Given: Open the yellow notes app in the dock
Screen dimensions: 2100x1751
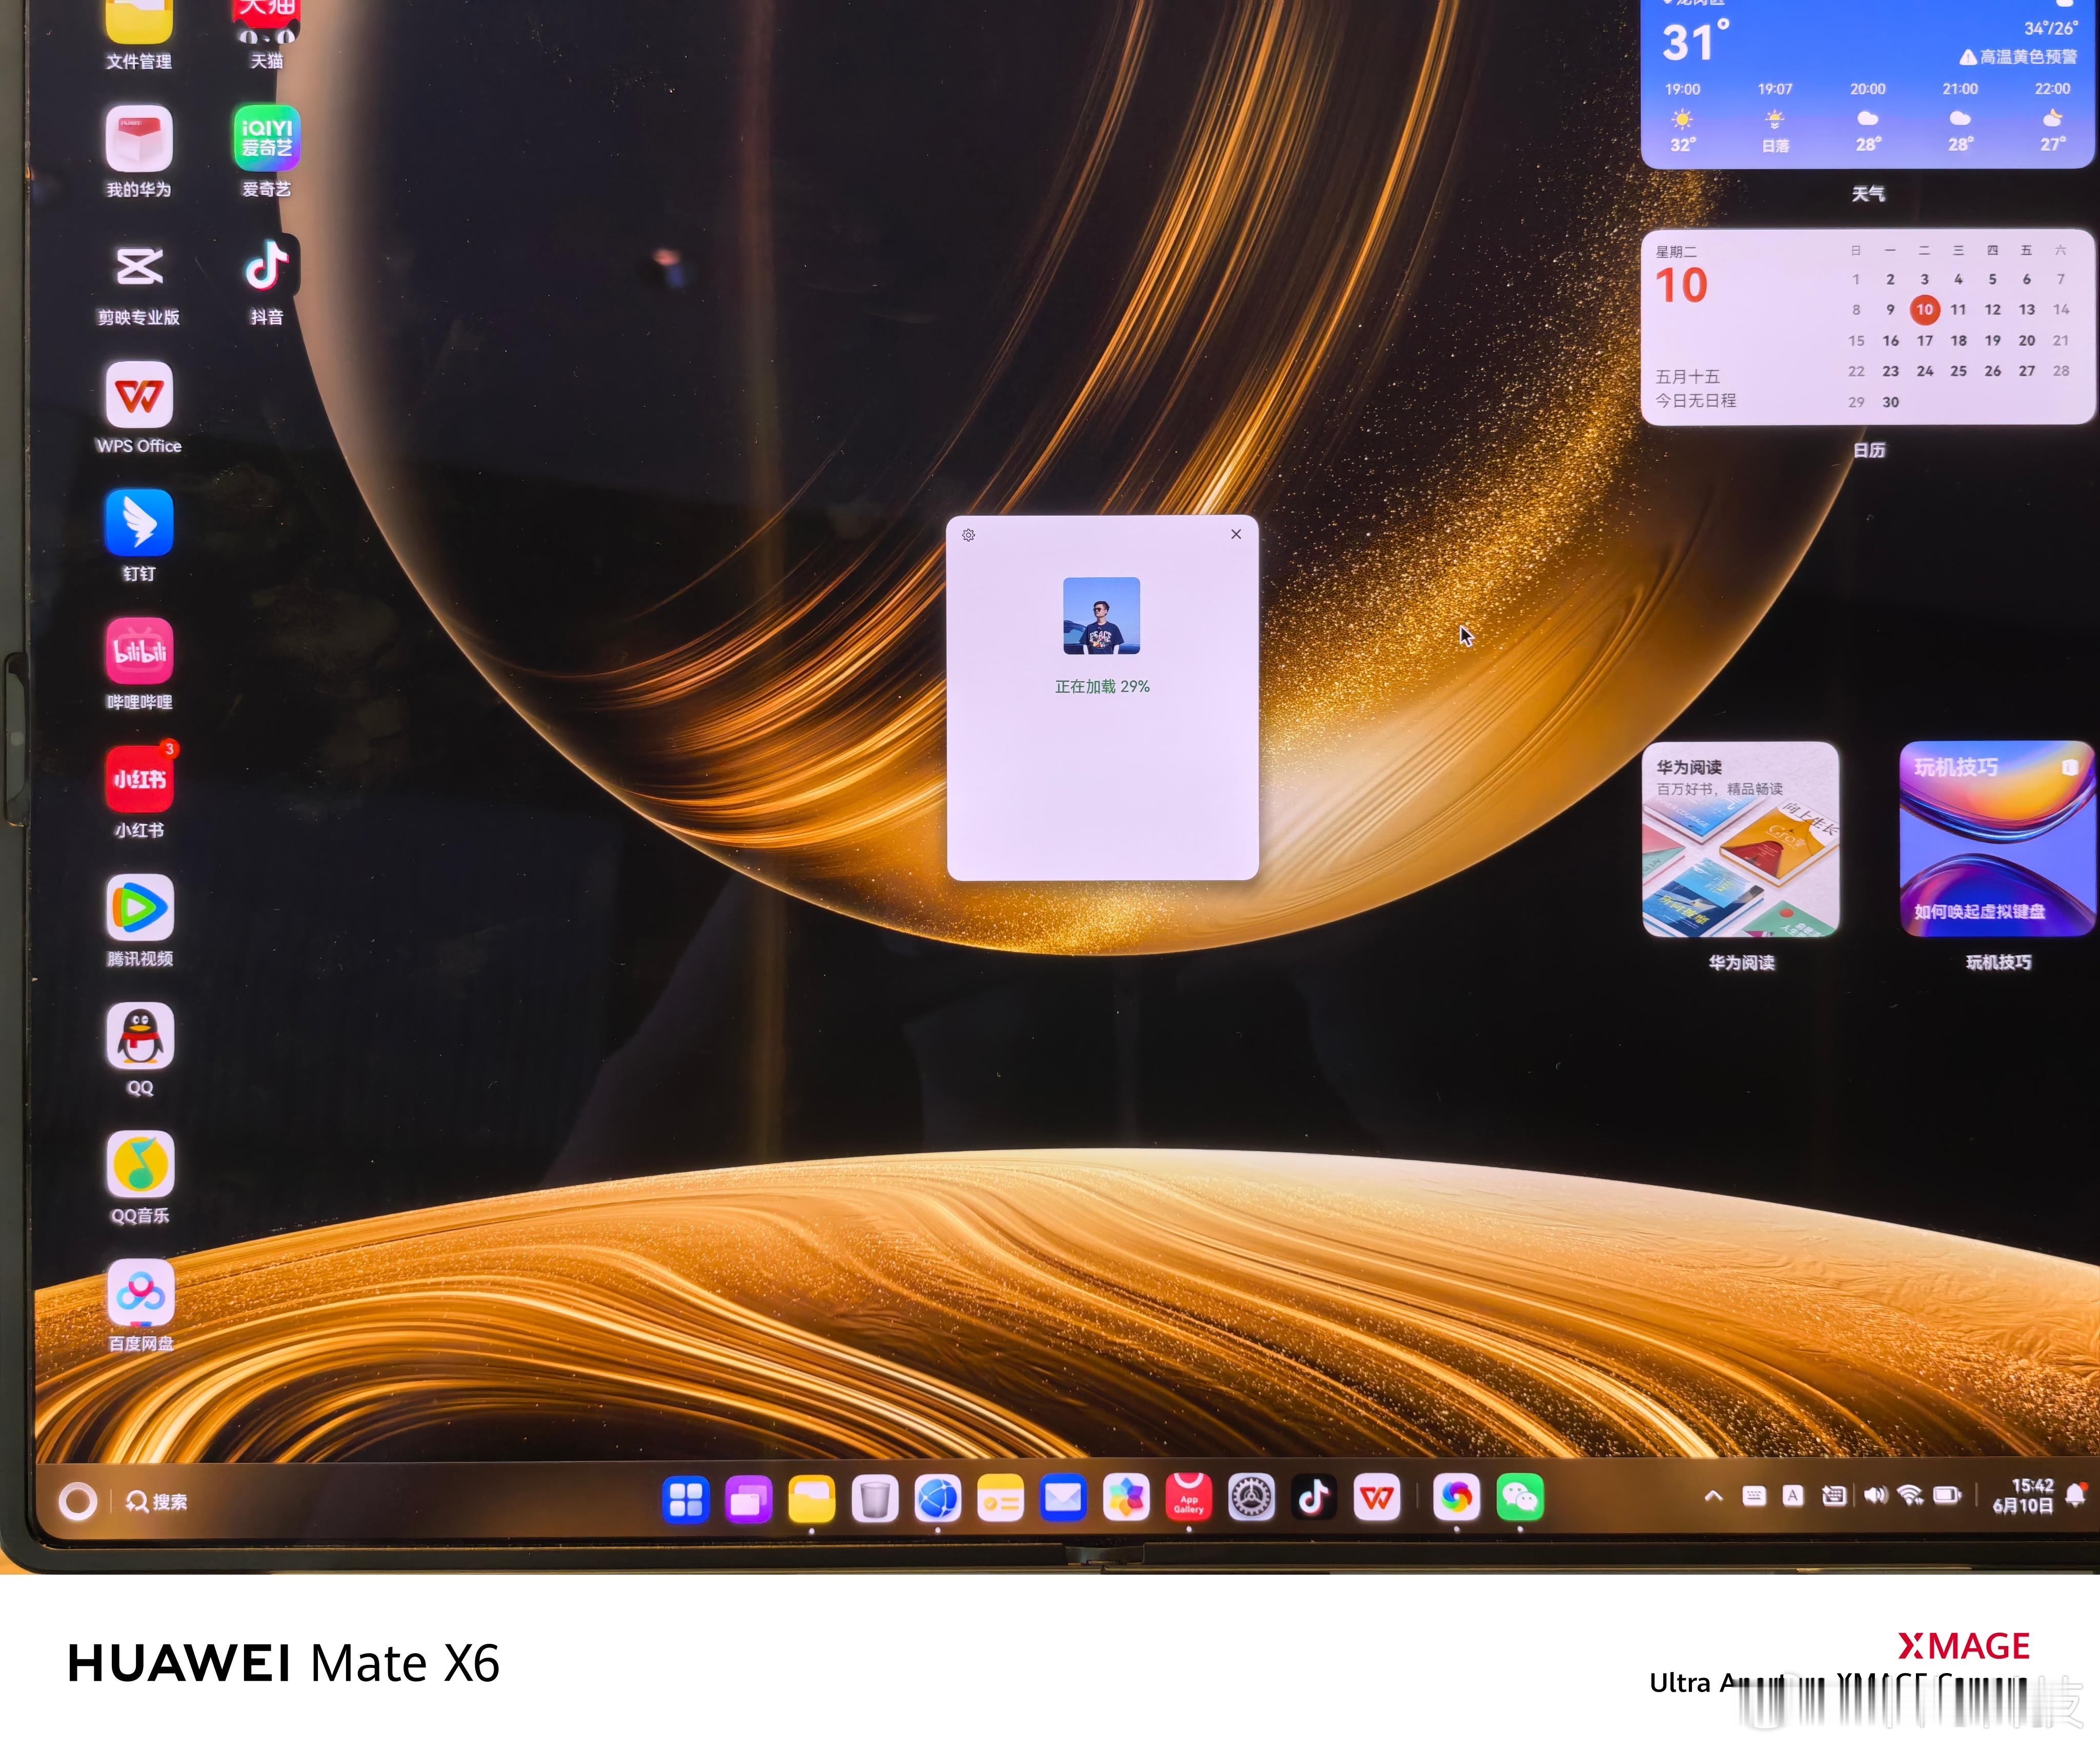Looking at the screenshot, I should coord(1000,1499).
